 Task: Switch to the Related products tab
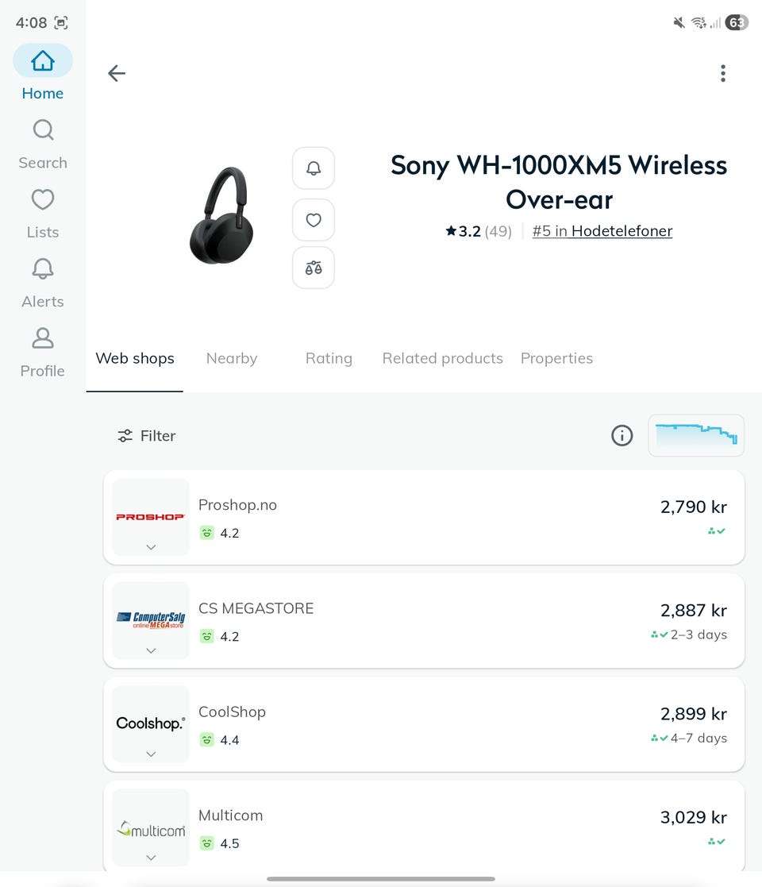pos(442,358)
